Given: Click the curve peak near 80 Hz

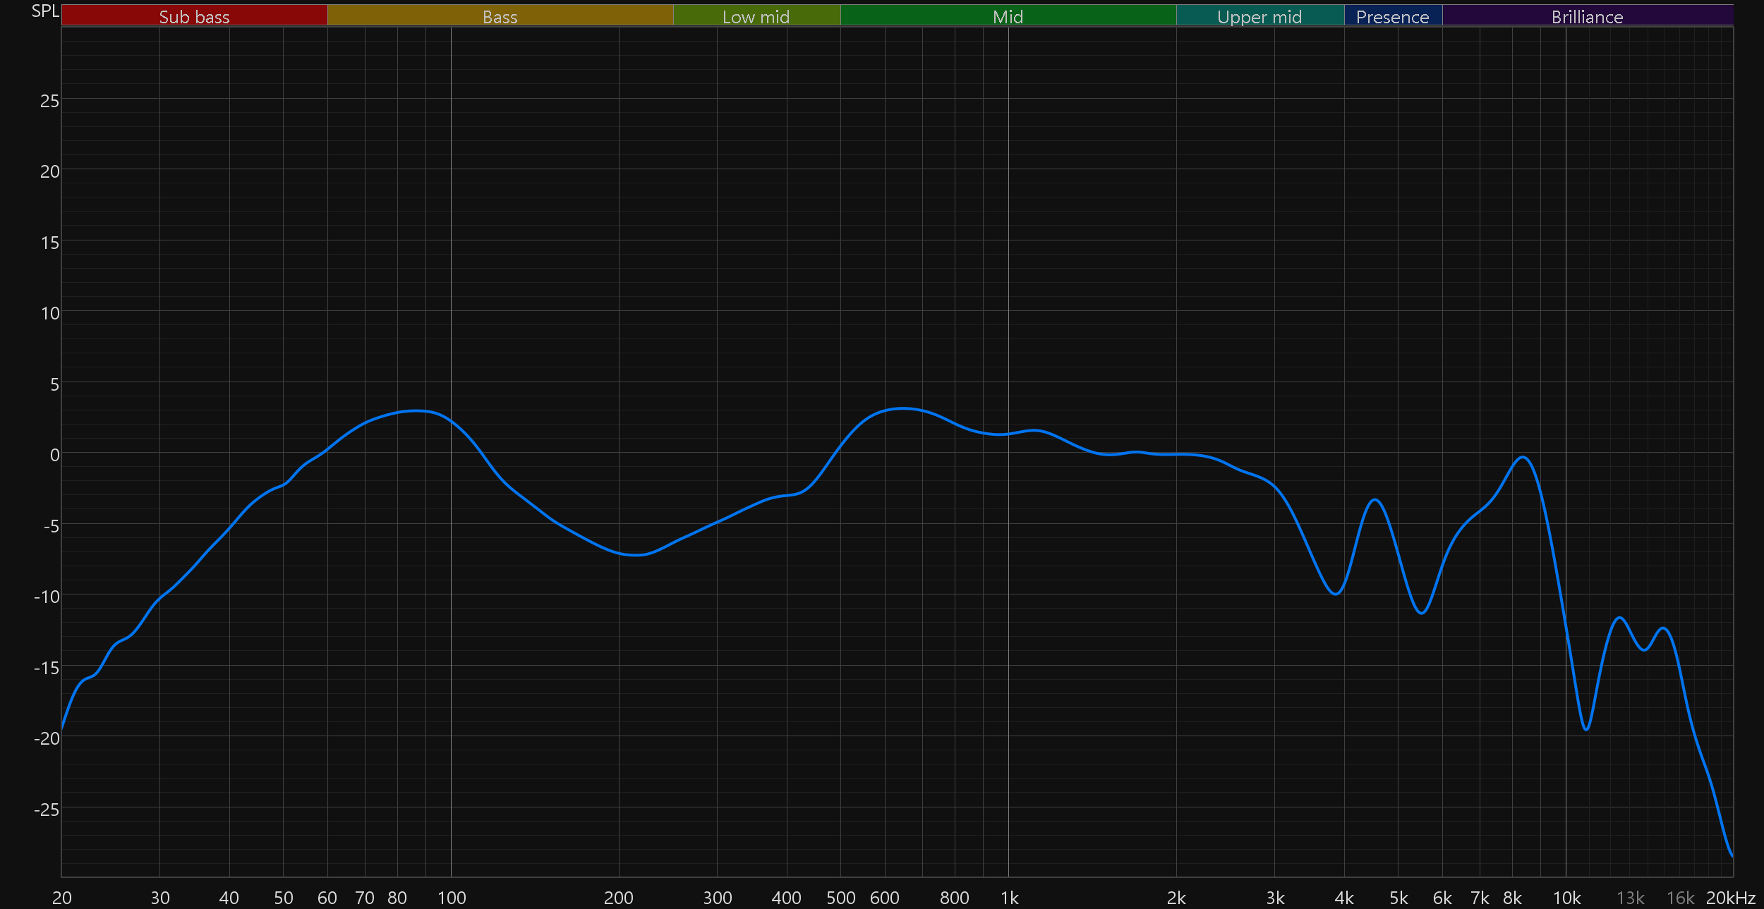Looking at the screenshot, I should (x=416, y=410).
